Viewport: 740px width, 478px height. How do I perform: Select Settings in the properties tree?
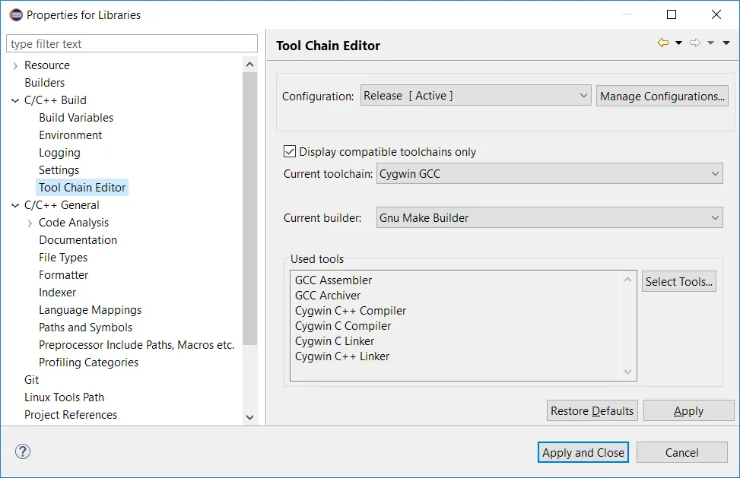click(x=59, y=170)
